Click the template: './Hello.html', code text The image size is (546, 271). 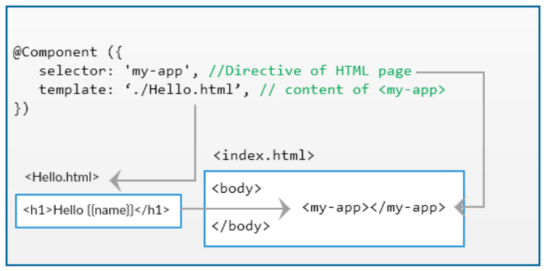click(x=144, y=90)
